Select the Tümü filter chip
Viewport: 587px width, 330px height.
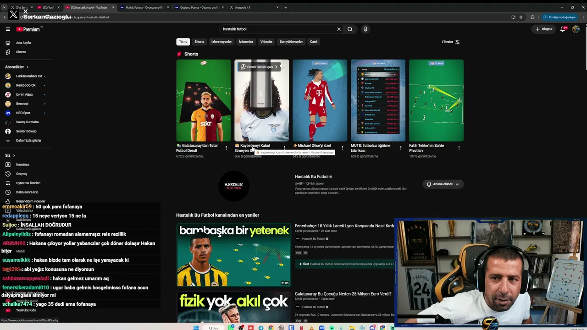point(183,42)
